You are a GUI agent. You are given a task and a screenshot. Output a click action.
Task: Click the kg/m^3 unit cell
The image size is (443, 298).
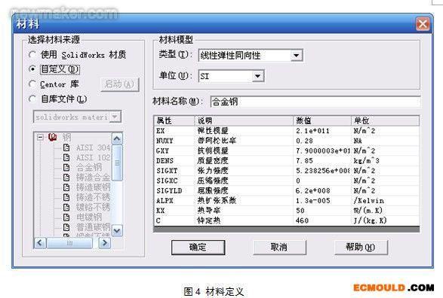[x=367, y=161]
